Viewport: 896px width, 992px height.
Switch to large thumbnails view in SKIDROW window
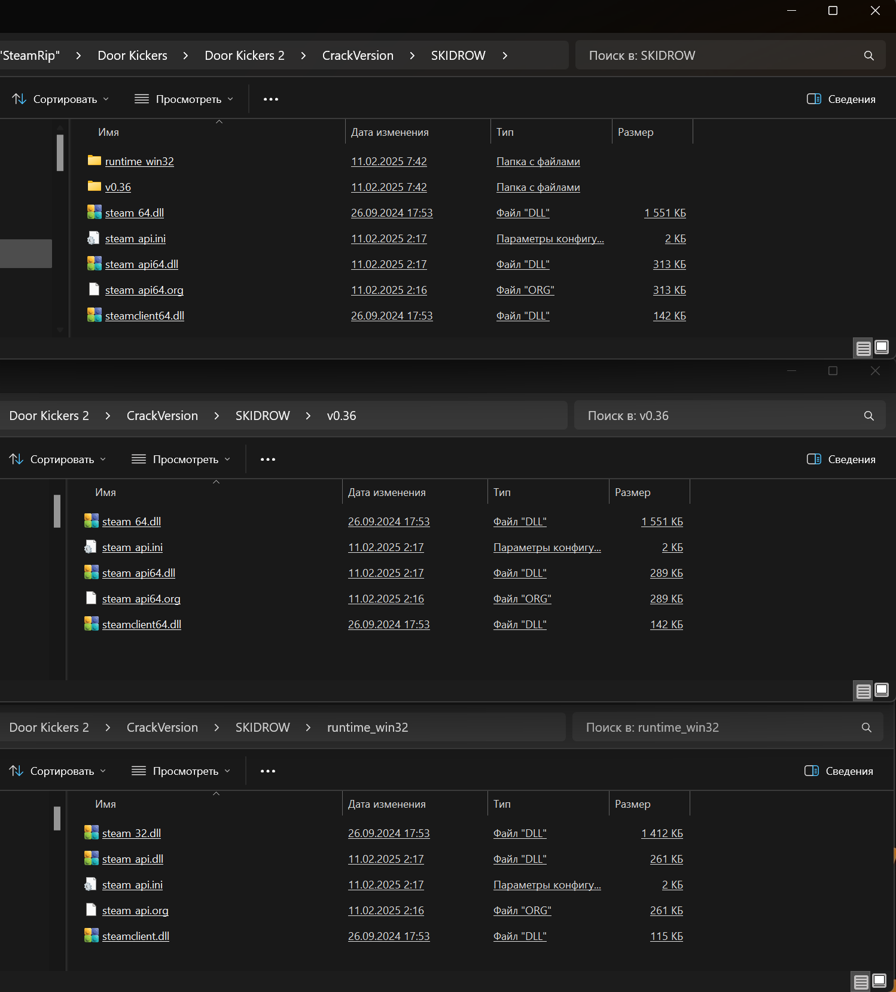(882, 347)
